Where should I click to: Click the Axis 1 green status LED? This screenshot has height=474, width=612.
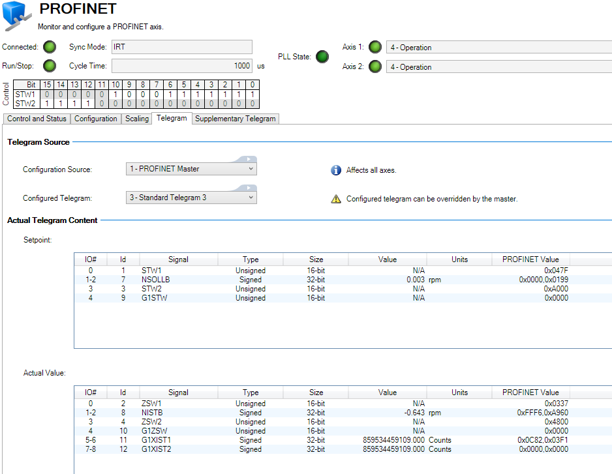375,47
